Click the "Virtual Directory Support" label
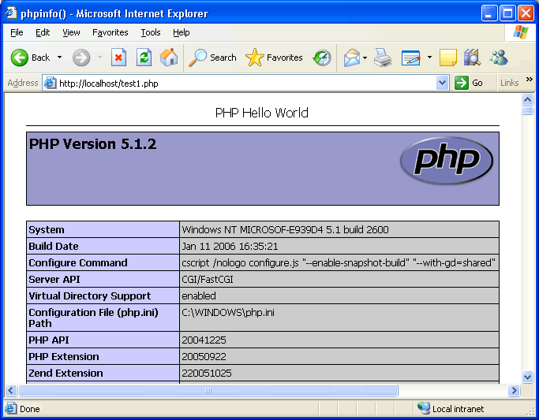The height and width of the screenshot is (420, 539). click(x=90, y=295)
